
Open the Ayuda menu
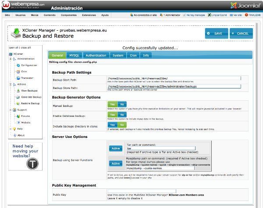(x=105, y=15)
